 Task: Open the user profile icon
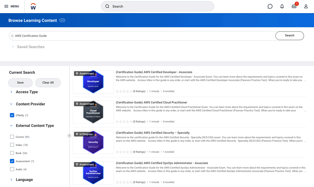pos(306,6)
